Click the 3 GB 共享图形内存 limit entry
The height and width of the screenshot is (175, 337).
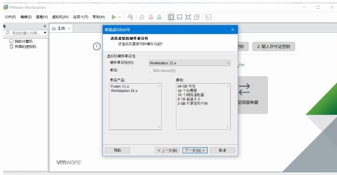[193, 103]
